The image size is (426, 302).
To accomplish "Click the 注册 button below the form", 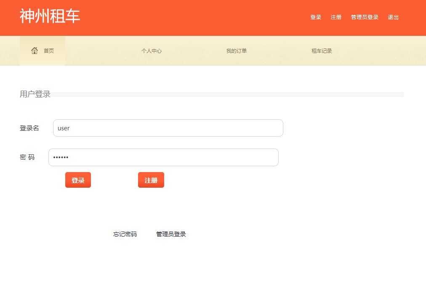I will pyautogui.click(x=151, y=180).
